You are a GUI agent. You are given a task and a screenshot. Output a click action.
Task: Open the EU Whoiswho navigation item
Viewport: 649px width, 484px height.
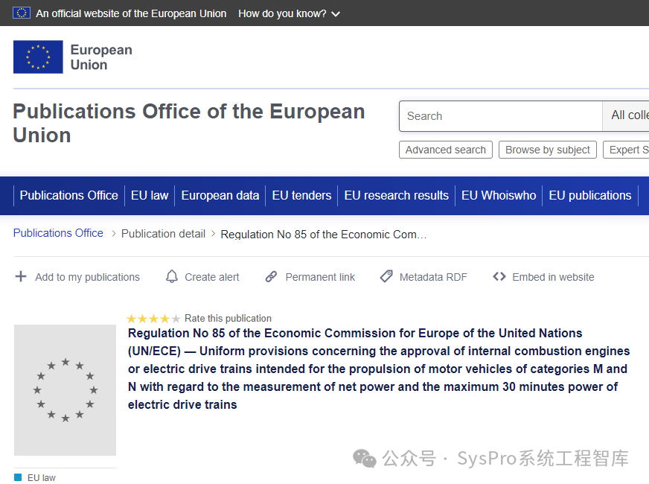499,195
